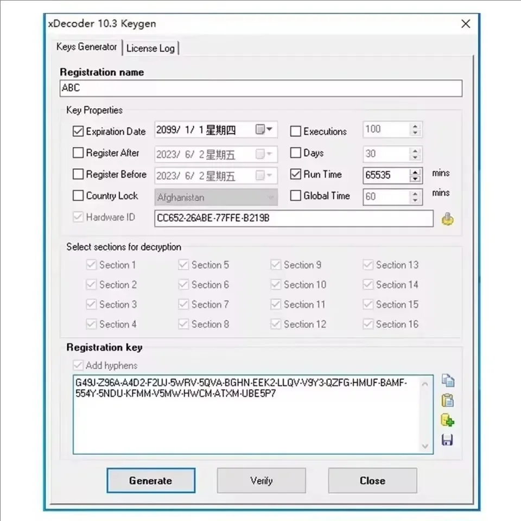The height and width of the screenshot is (521, 521).
Task: Click the Section 16 checkbox
Action: click(x=368, y=324)
